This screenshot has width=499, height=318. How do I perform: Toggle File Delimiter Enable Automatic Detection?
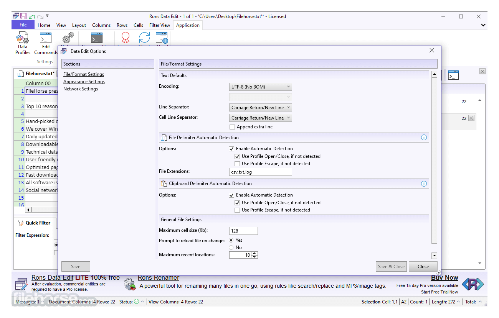[231, 149]
